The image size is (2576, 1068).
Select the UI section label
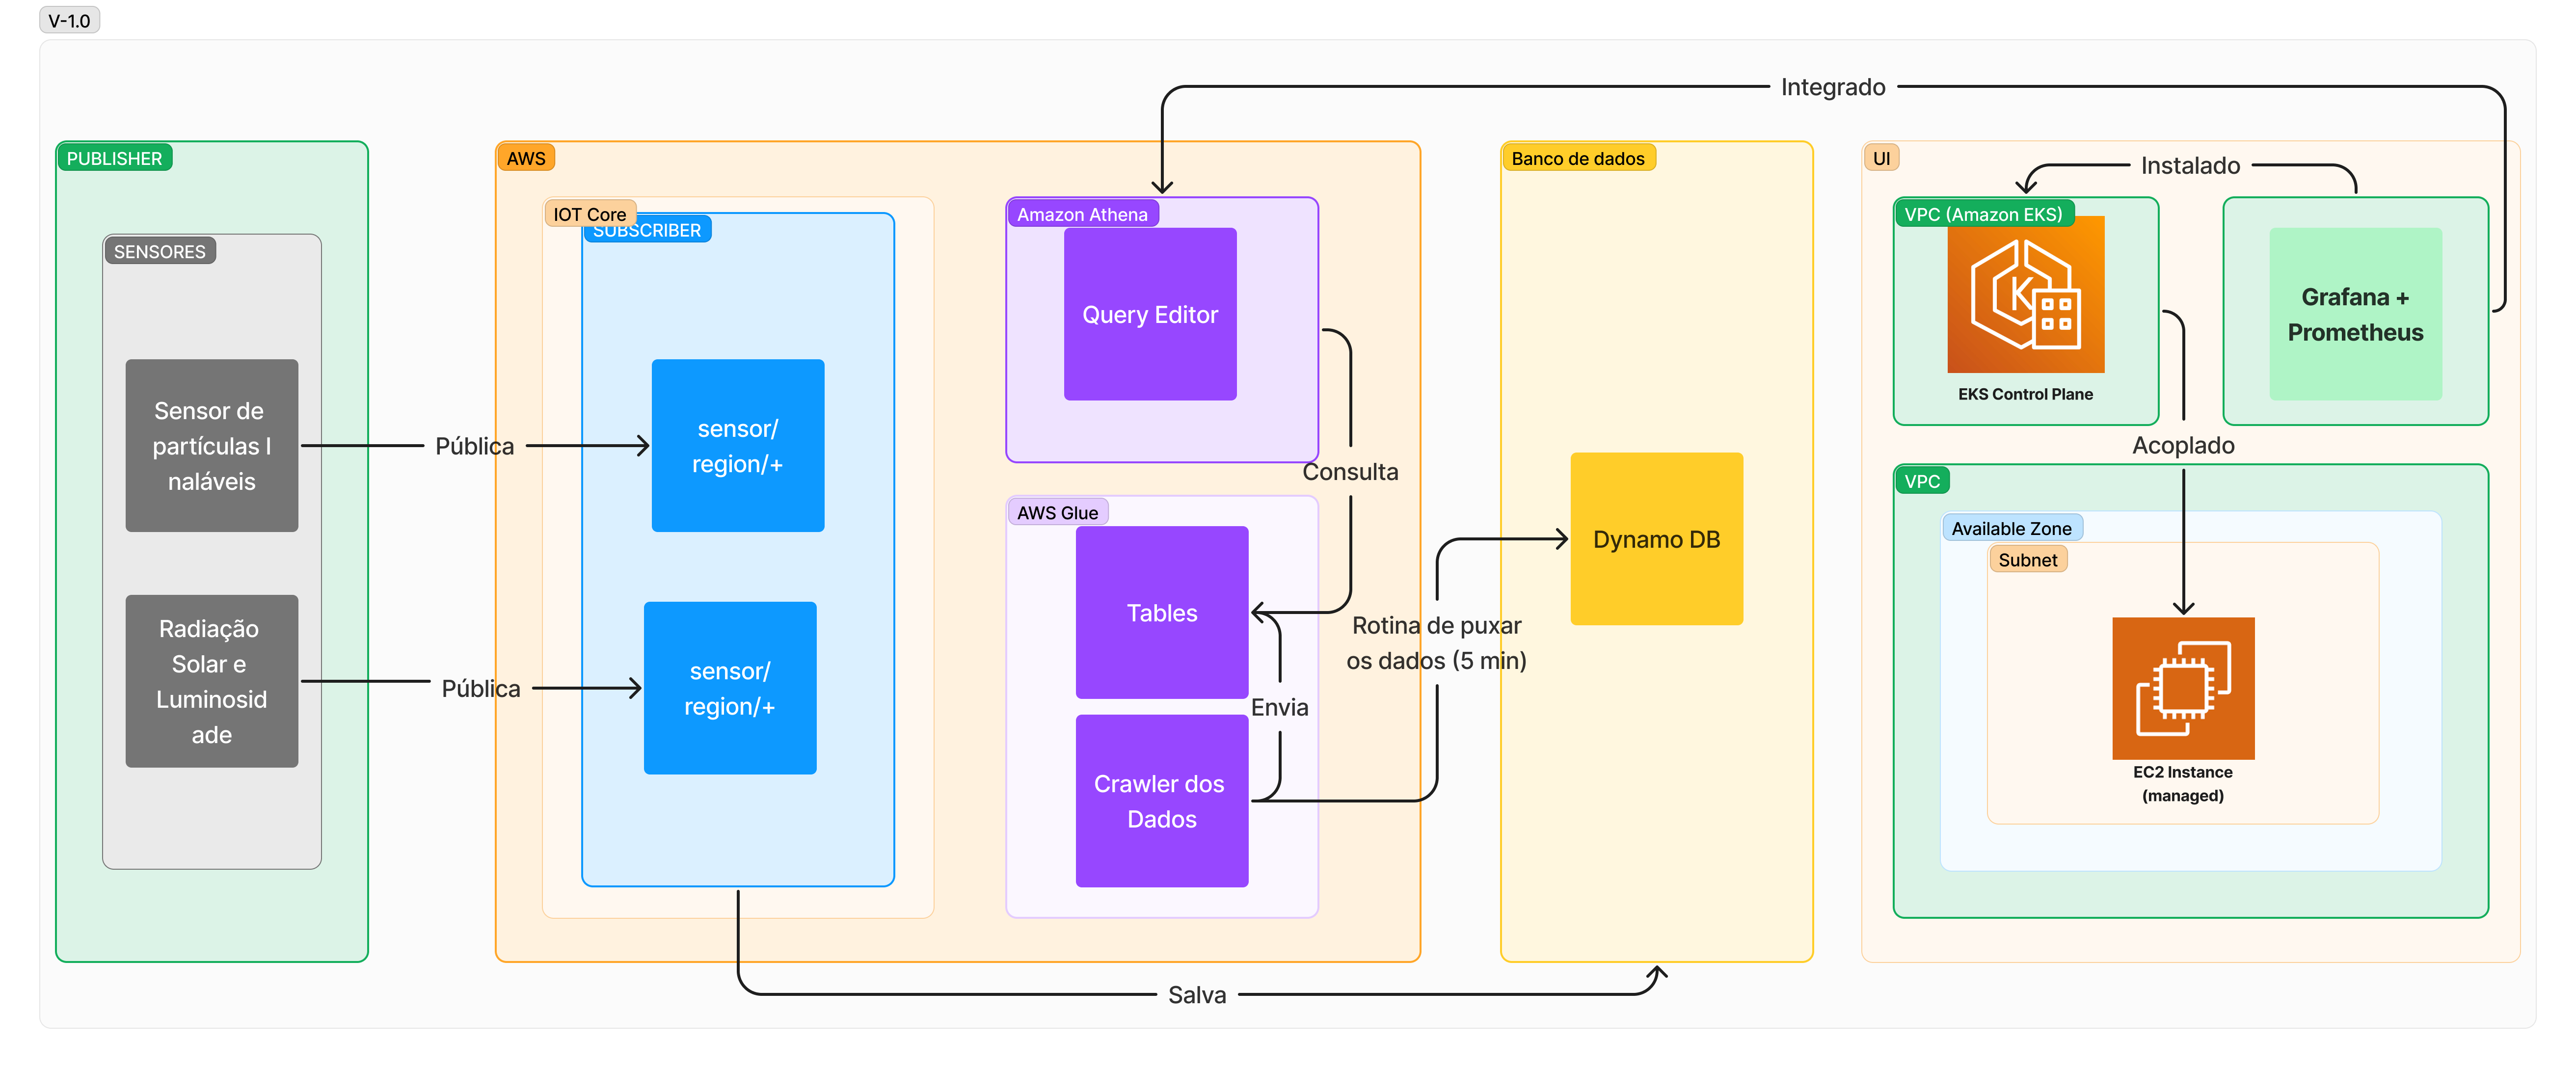tap(1881, 158)
